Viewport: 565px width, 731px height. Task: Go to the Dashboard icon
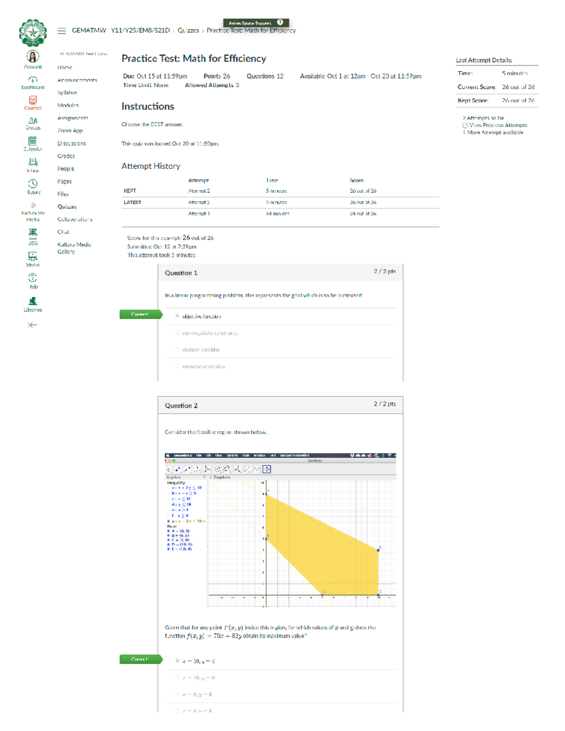32,80
